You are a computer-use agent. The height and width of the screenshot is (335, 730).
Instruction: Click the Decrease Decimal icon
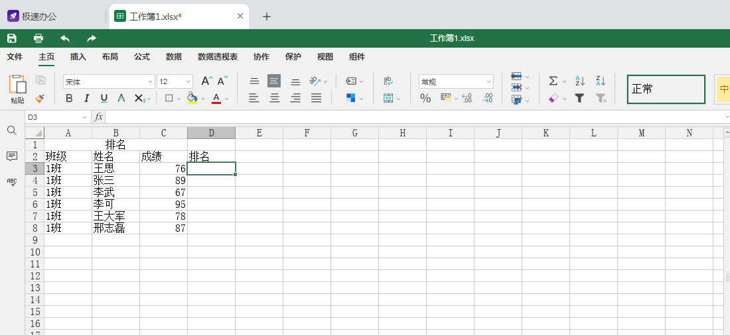tap(467, 98)
